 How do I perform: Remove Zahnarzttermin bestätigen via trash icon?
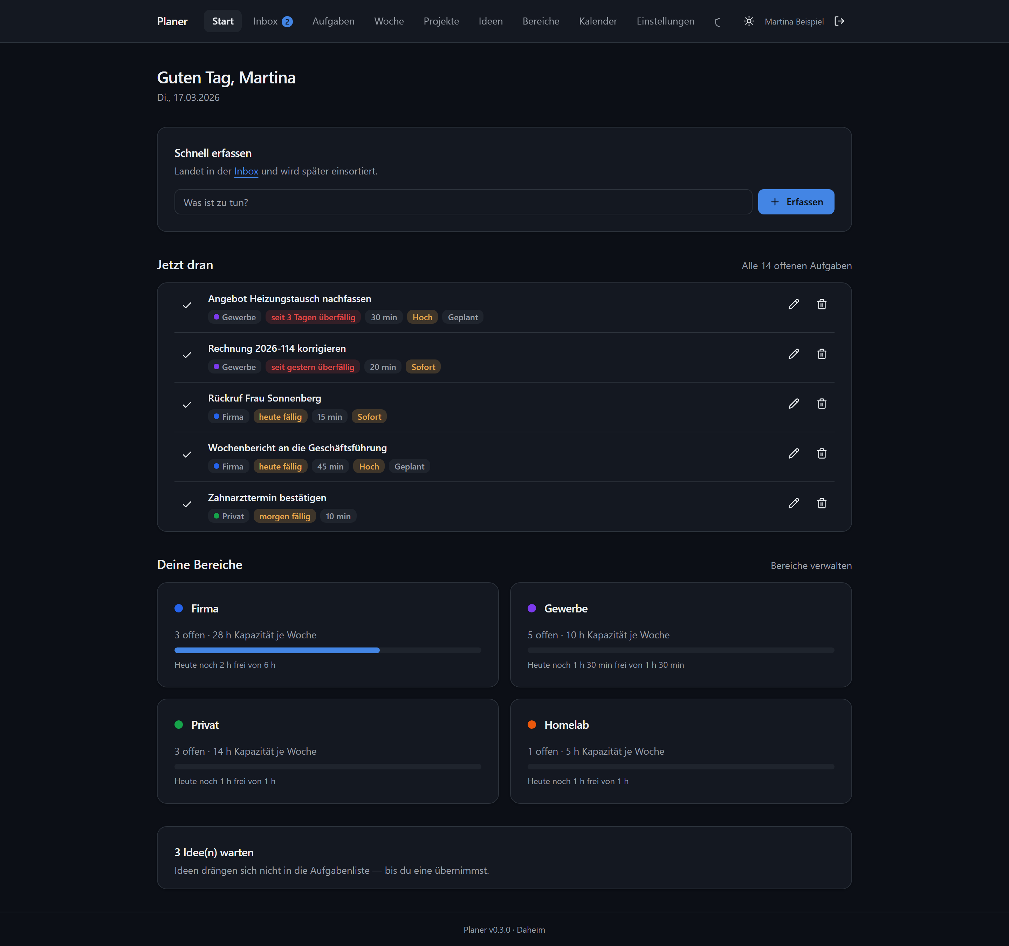click(822, 503)
